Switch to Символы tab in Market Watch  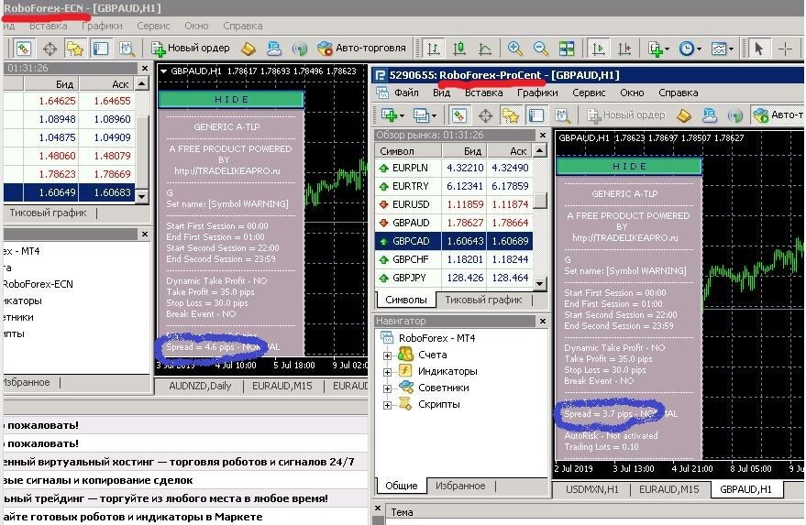[x=406, y=300]
